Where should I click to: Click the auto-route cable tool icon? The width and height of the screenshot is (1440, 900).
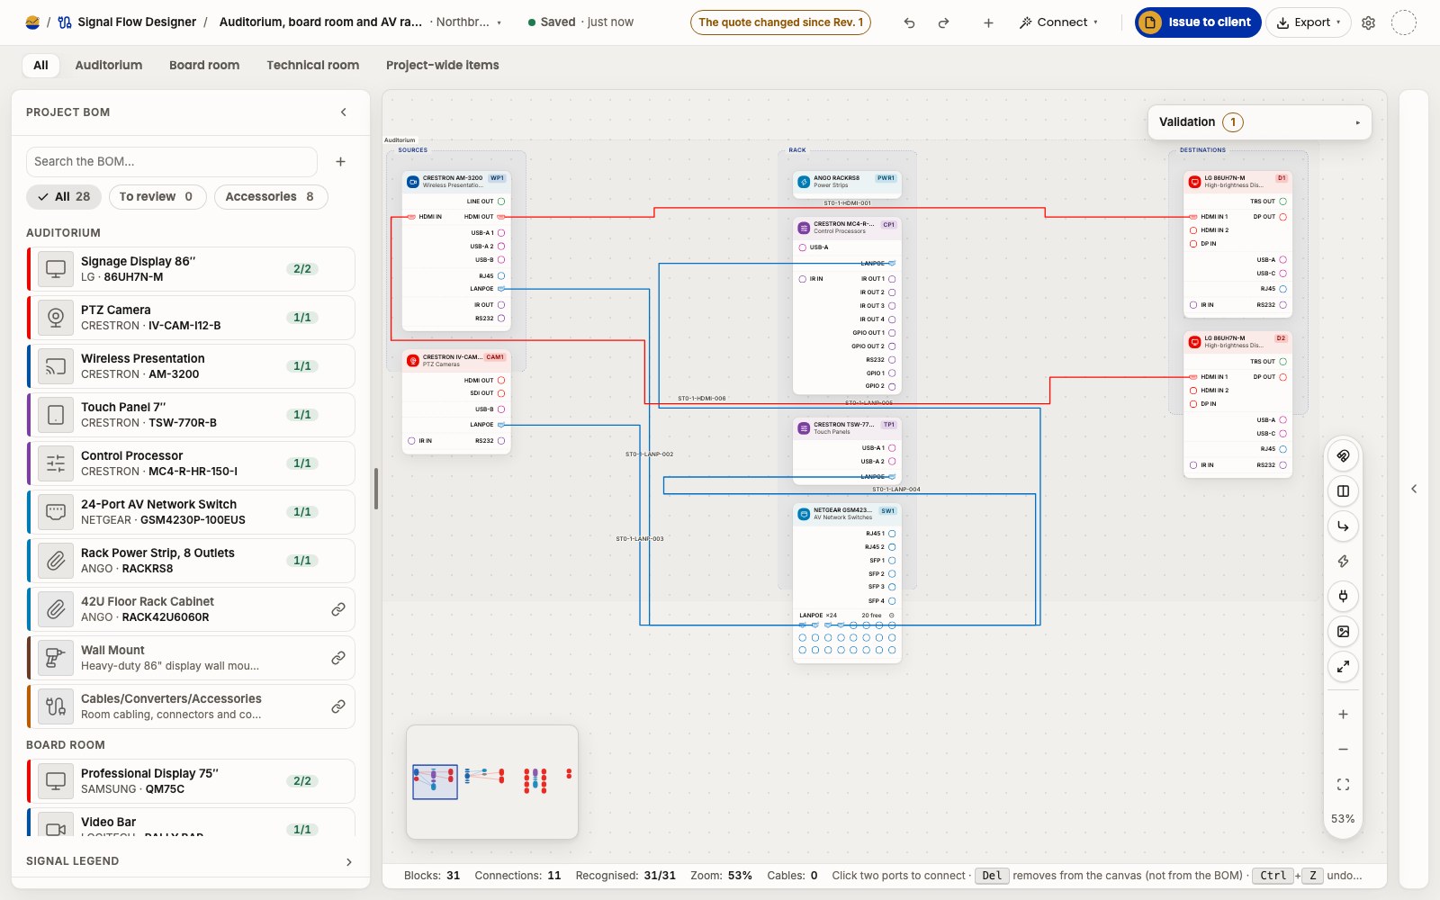1343,455
